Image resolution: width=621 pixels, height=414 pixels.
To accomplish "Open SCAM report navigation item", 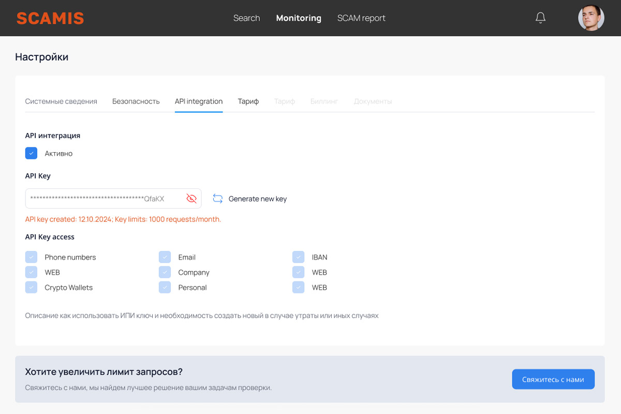I will coord(361,18).
